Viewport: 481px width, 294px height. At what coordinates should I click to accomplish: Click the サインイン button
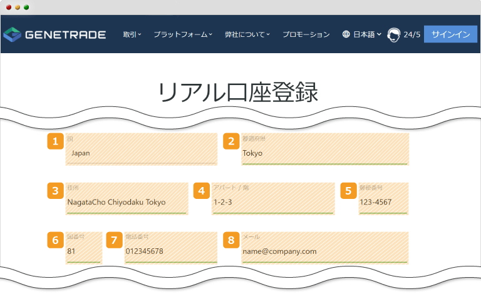pos(450,34)
